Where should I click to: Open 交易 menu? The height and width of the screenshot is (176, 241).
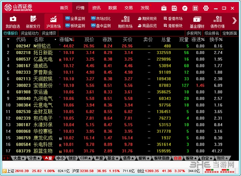[129, 8]
